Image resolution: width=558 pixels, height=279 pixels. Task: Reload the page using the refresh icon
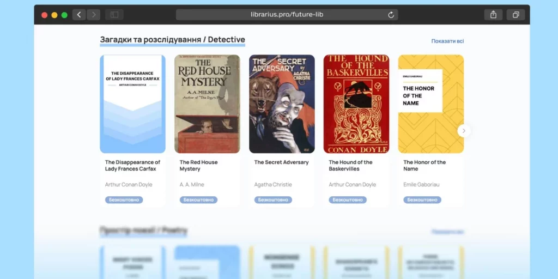[x=391, y=15]
